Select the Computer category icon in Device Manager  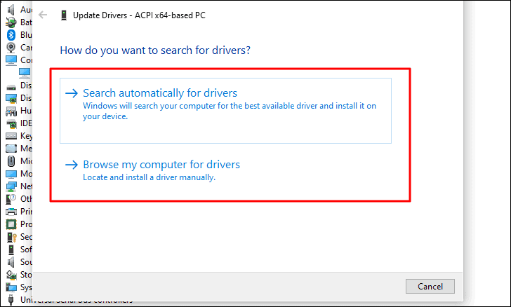point(11,60)
